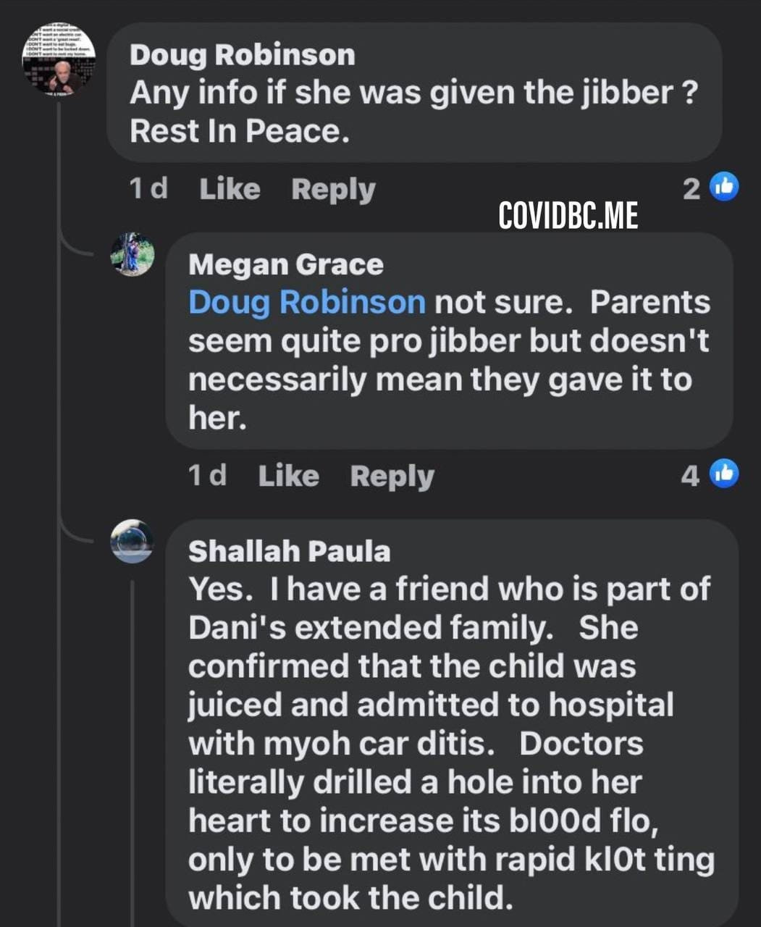Reply to Doug Robinson's comment

(333, 190)
